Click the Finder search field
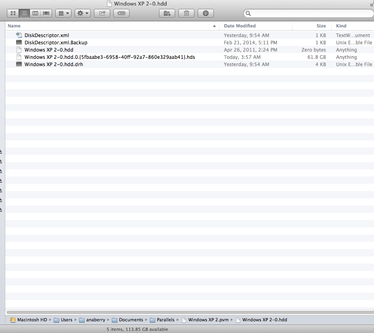This screenshot has height=333, width=374. [x=309, y=13]
